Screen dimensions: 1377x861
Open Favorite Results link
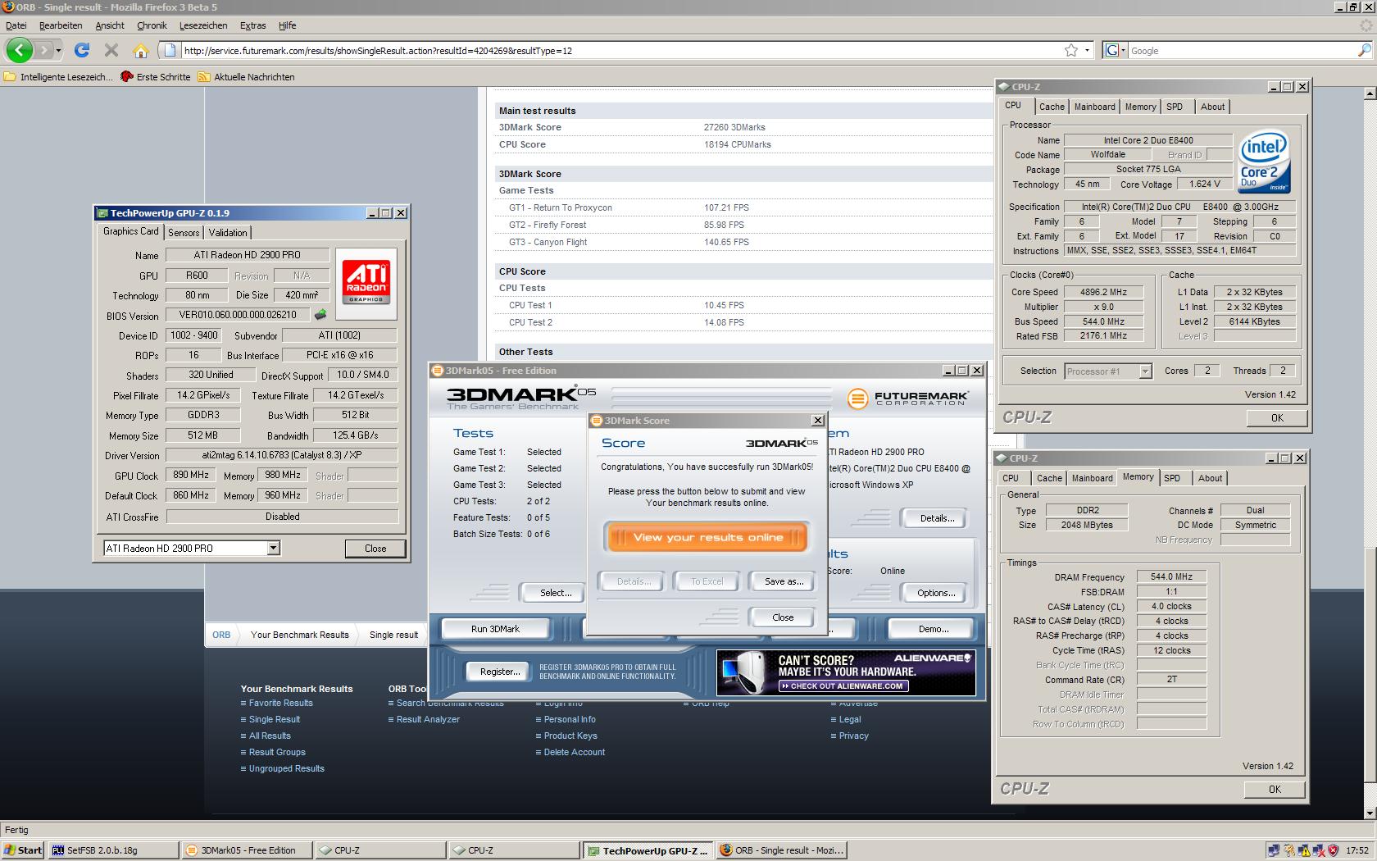click(280, 703)
